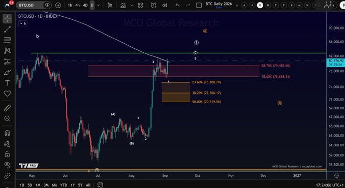Viewport: 345px width, 188px height.
Task: Open the candlestick chart style menu
Action: pyautogui.click(x=110, y=5)
